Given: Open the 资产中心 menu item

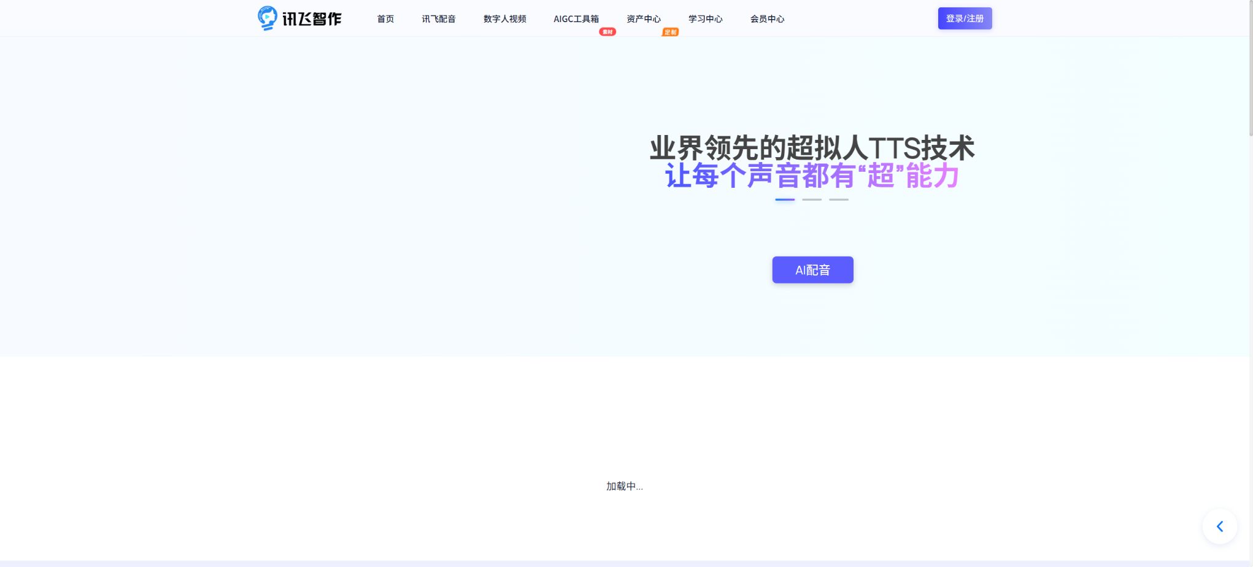Looking at the screenshot, I should point(644,19).
